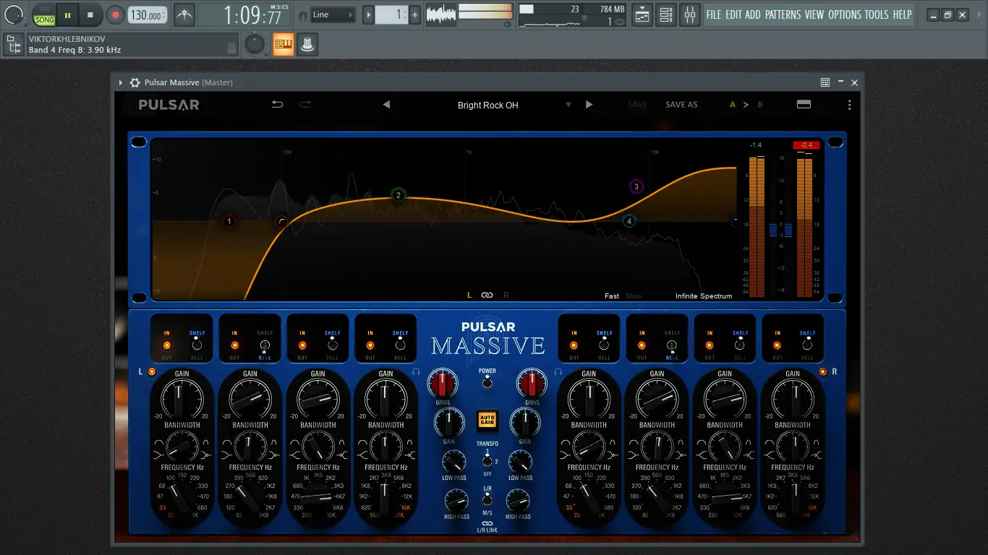988x555 pixels.
Task: Select EQ node 1 on the curve
Action: (229, 221)
